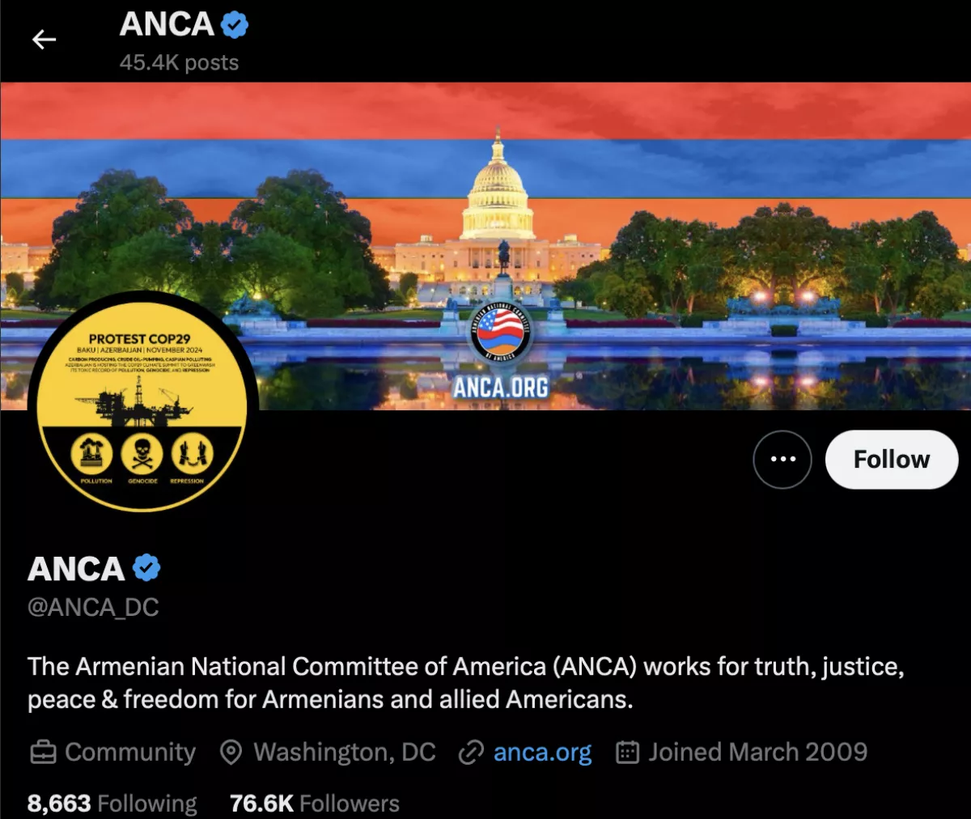
Task: Open the Protest COP29 profile picture
Action: 143,401
